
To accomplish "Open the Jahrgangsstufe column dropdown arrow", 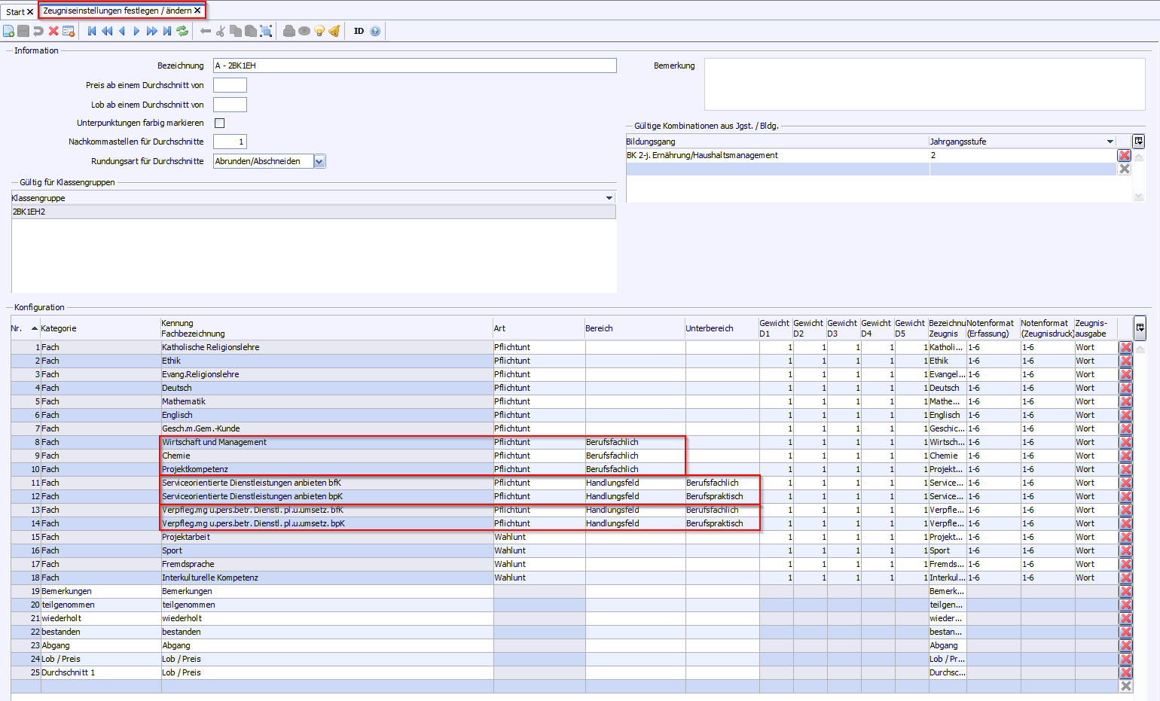I will (1110, 142).
